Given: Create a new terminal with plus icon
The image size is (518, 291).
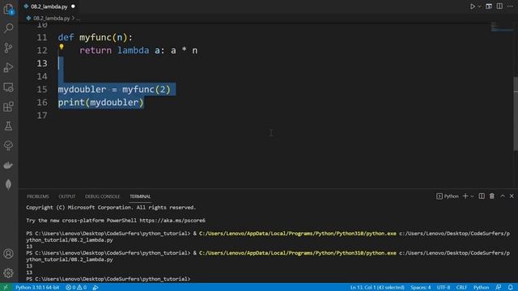Looking at the screenshot, I should 465,196.
